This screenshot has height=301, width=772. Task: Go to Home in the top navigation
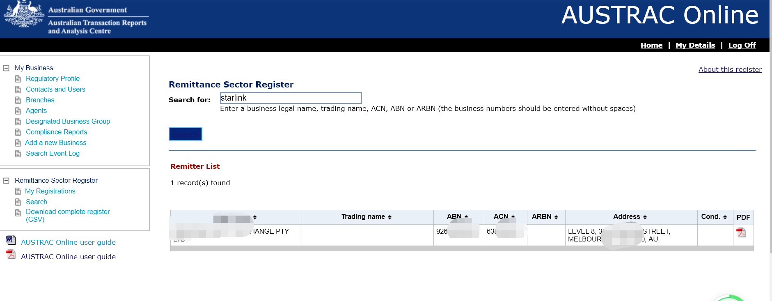(651, 45)
